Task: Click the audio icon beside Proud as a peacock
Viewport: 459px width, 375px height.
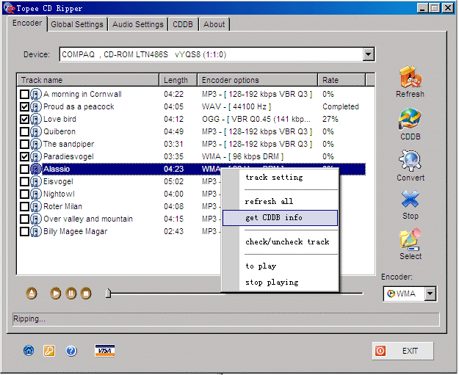Action: pos(36,106)
